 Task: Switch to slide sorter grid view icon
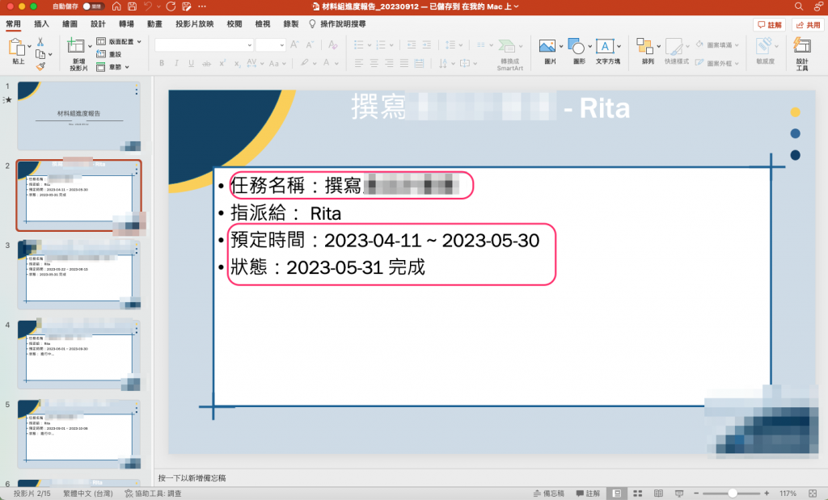click(x=637, y=494)
